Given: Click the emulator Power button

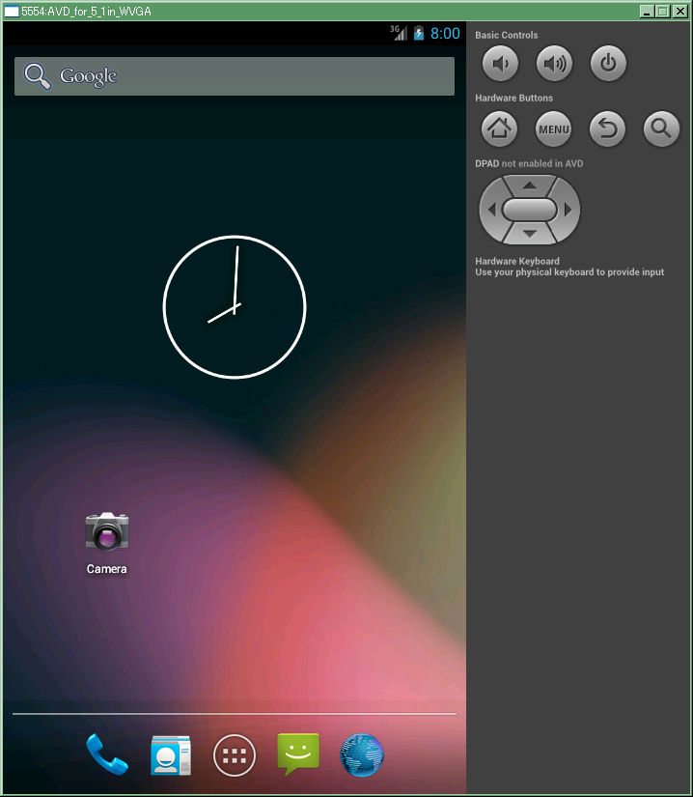Looking at the screenshot, I should [x=608, y=64].
